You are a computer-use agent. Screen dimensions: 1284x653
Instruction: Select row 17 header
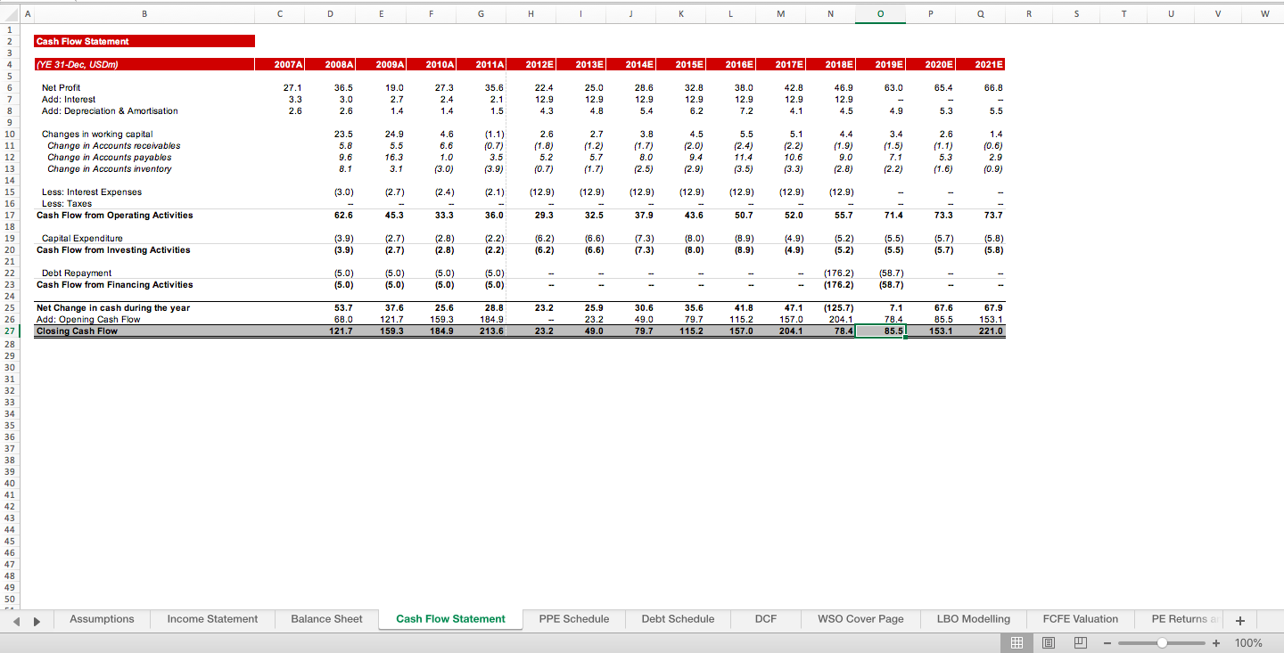9,215
